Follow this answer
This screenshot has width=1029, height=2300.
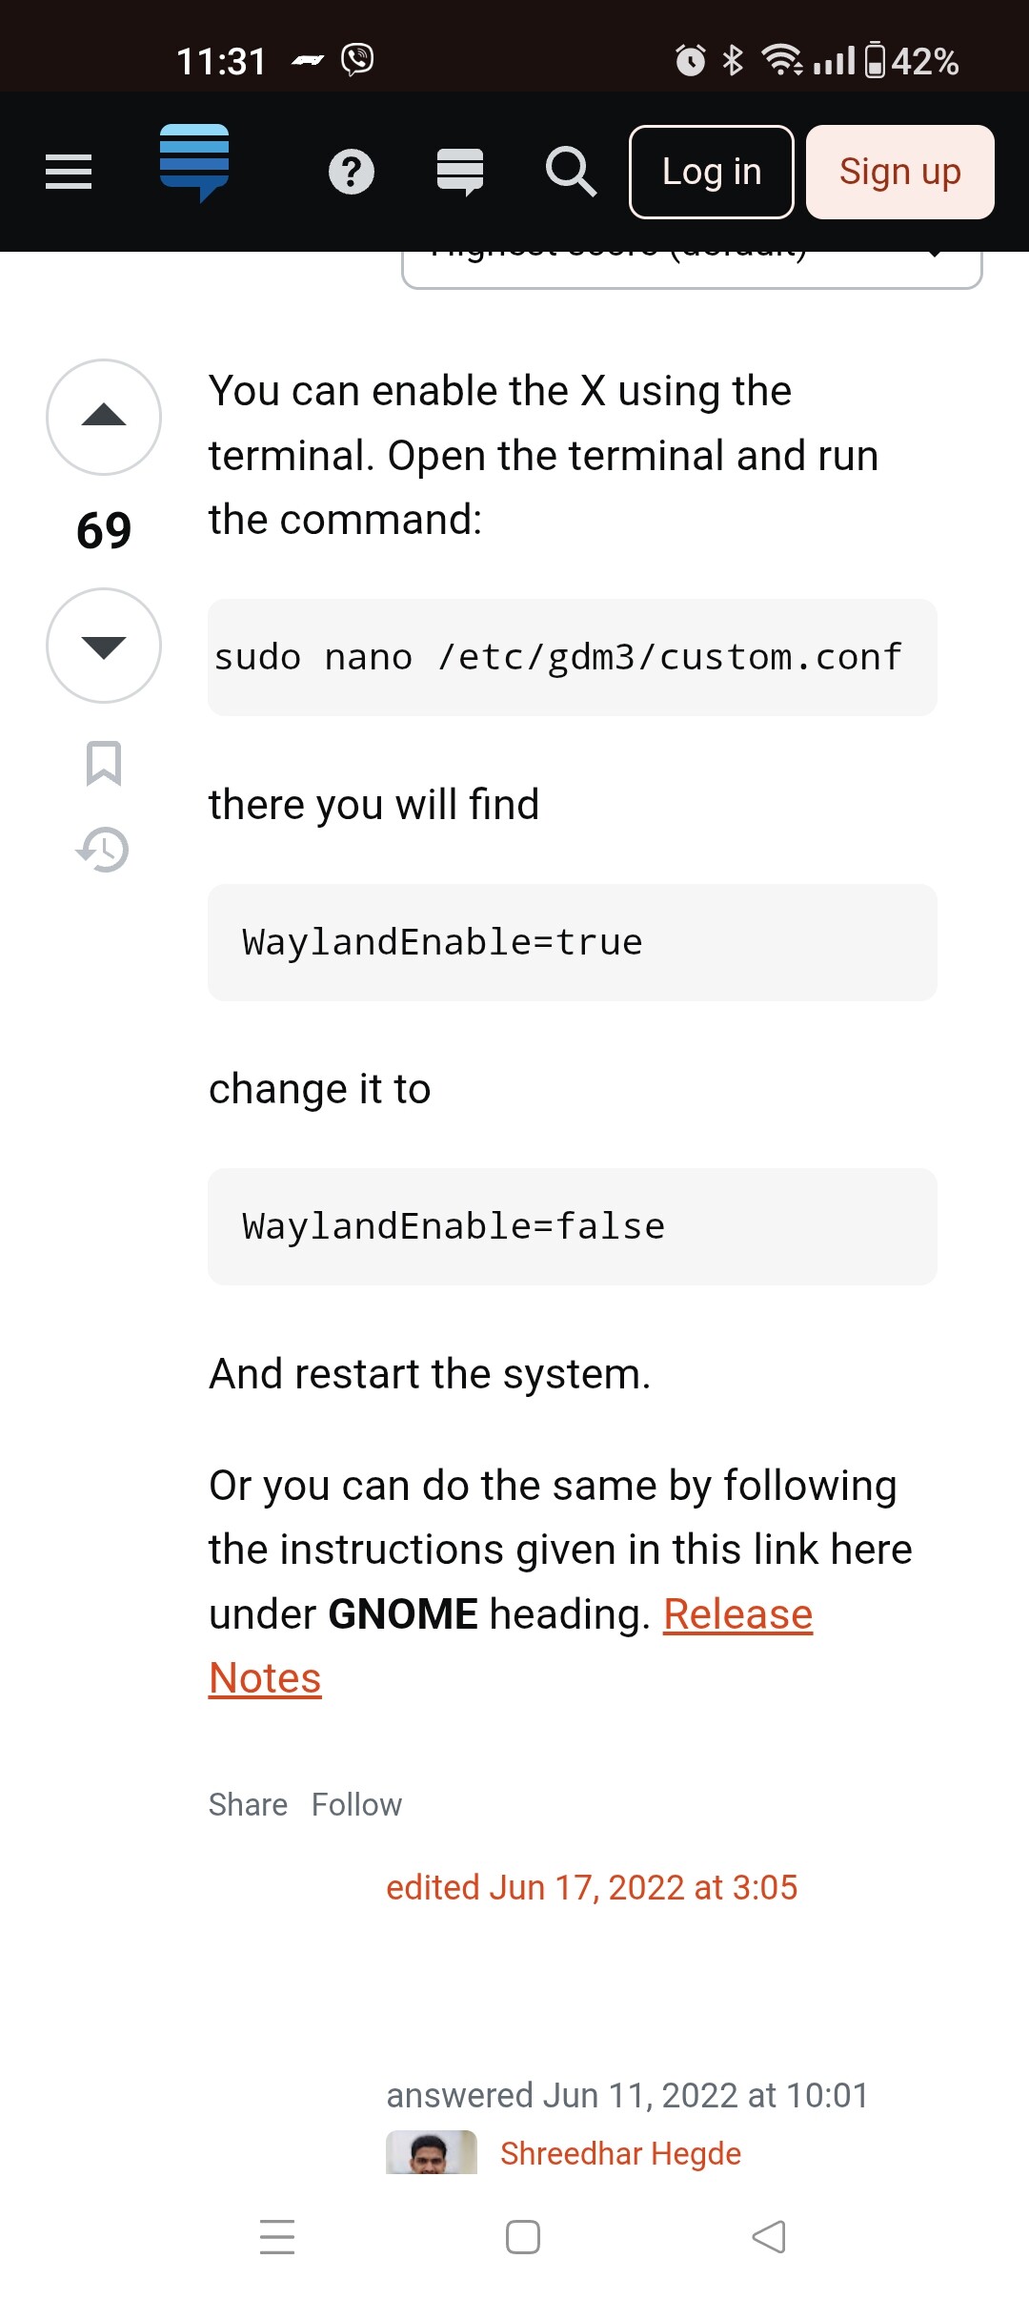pos(356,1804)
